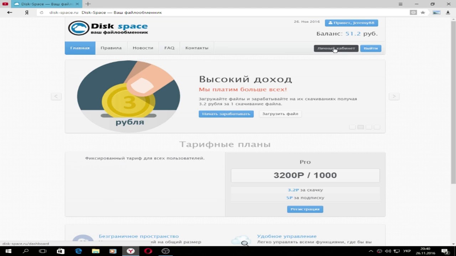Viewport: 456px width, 256px height.
Task: Open Opera browser from taskbar
Action: click(148, 251)
